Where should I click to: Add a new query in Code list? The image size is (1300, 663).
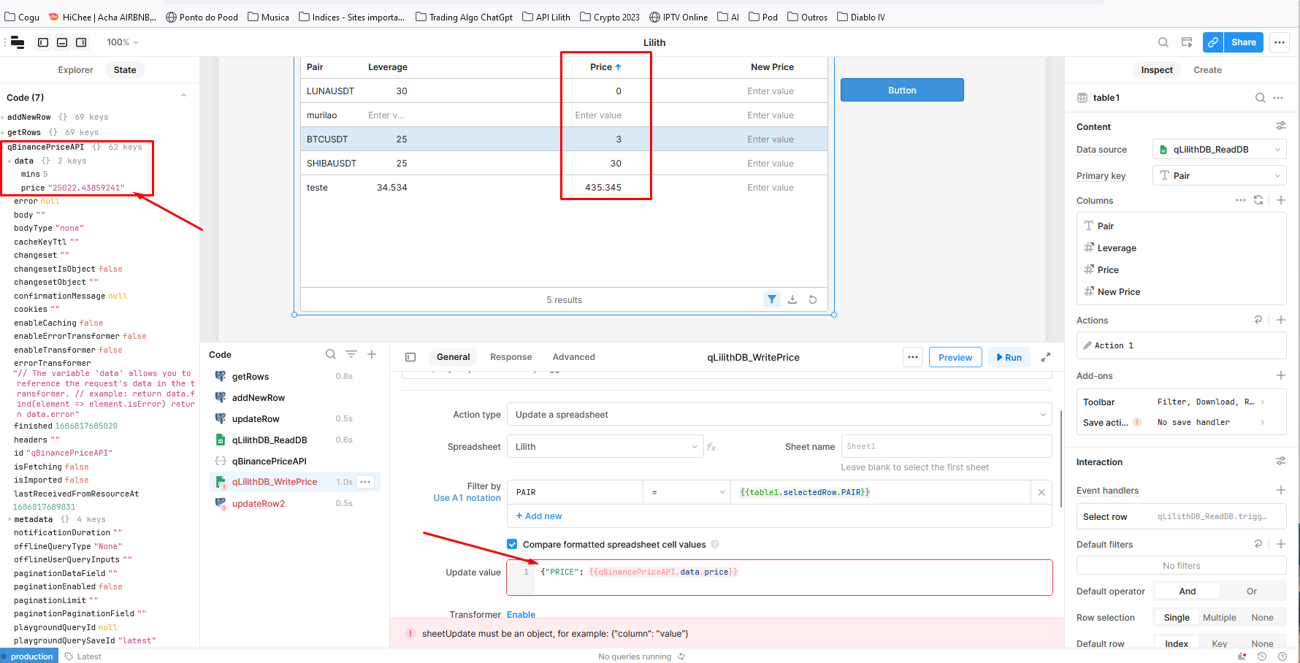[372, 354]
